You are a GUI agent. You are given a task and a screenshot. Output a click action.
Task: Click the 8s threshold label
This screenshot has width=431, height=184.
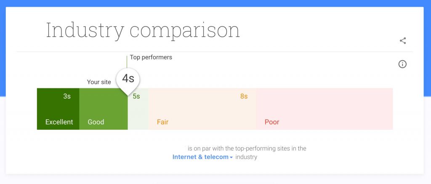[x=244, y=96]
